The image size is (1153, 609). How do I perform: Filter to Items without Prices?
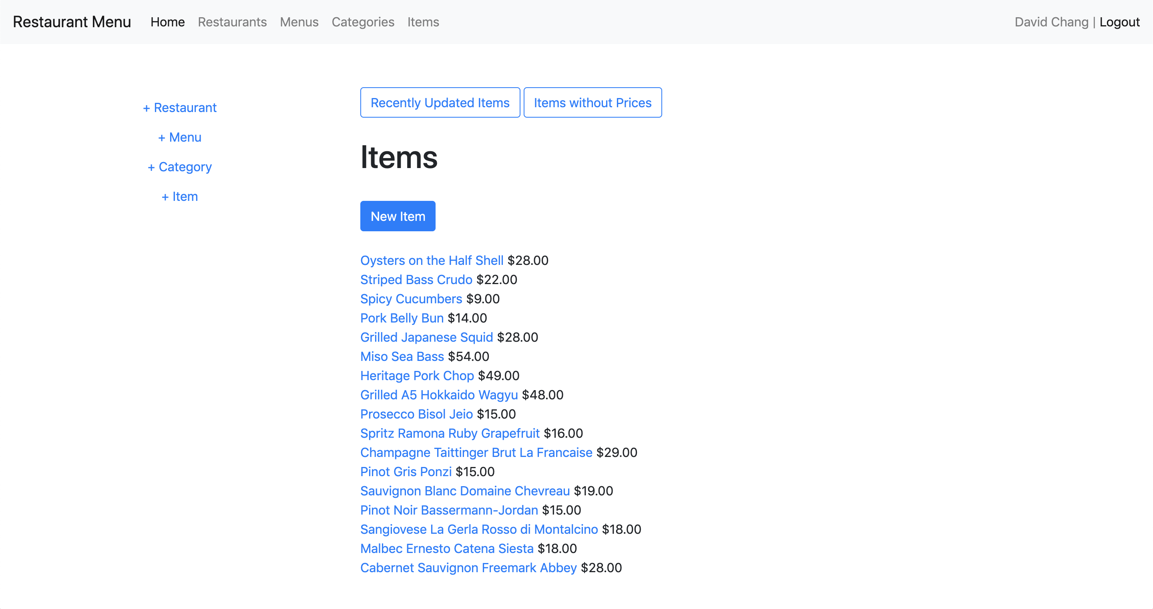point(592,102)
